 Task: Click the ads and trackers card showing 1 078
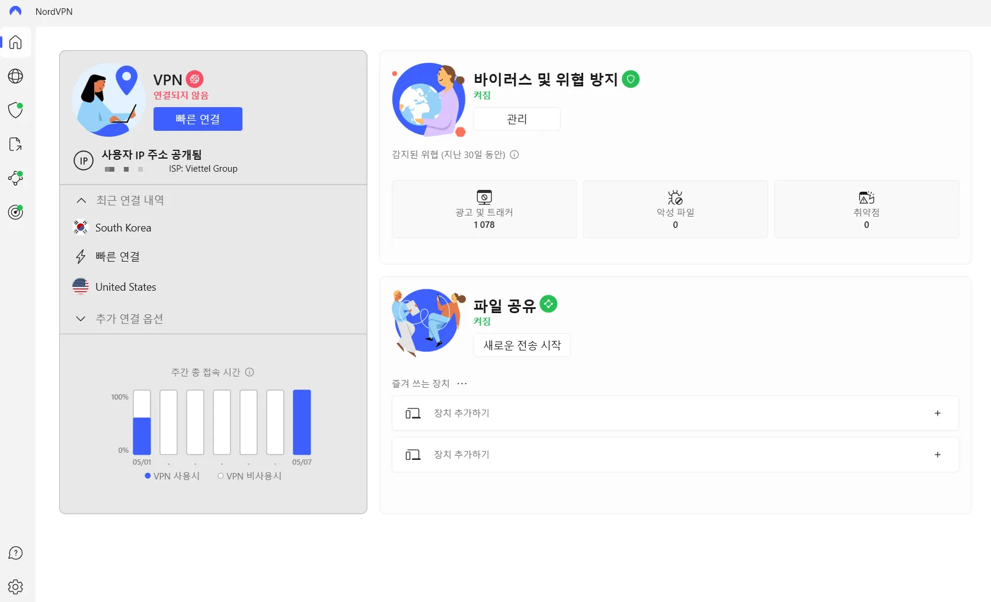pos(484,209)
